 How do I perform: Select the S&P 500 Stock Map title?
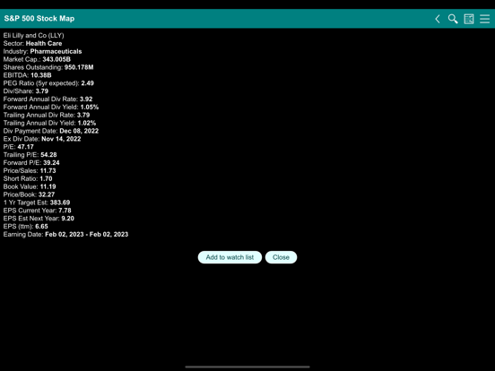pos(39,19)
